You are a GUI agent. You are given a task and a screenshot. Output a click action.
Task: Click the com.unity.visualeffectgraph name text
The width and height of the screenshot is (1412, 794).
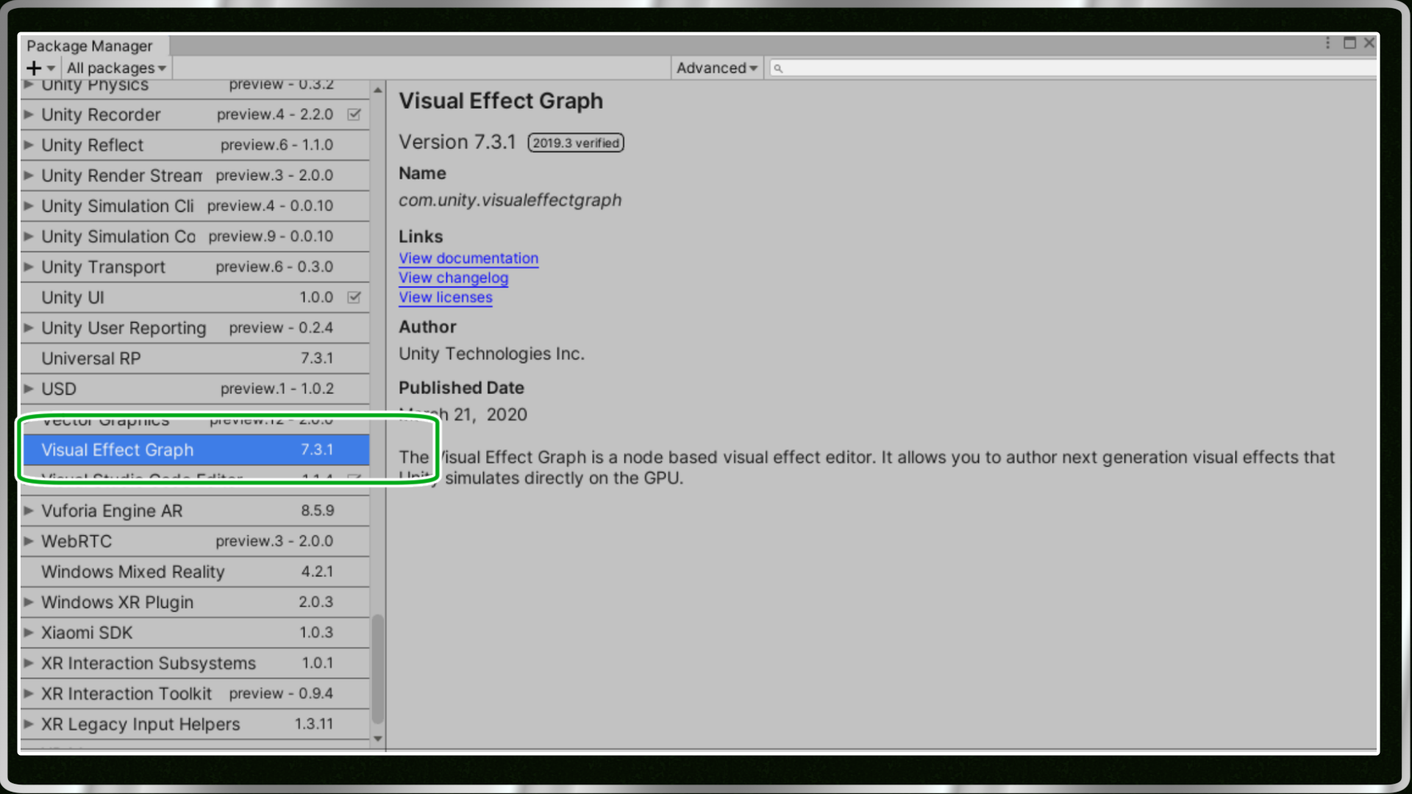(510, 200)
